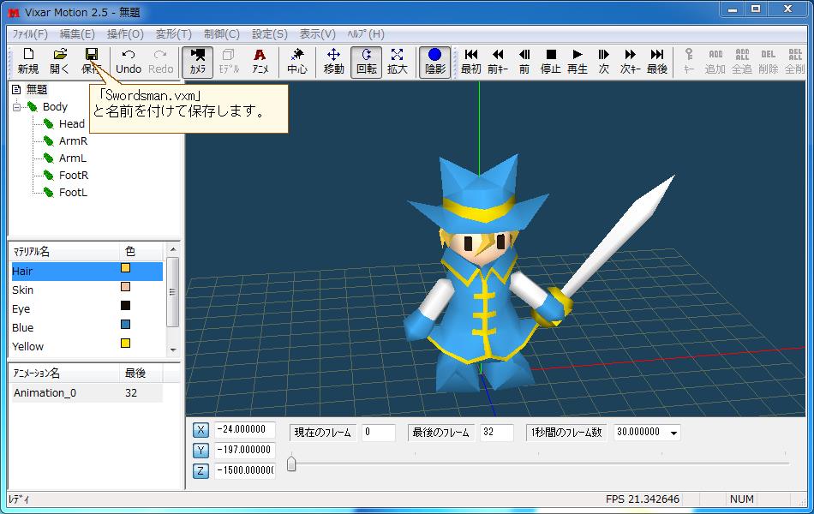Switch to アニメ animation mode
Screen dimensions: 814x514
[x=260, y=62]
